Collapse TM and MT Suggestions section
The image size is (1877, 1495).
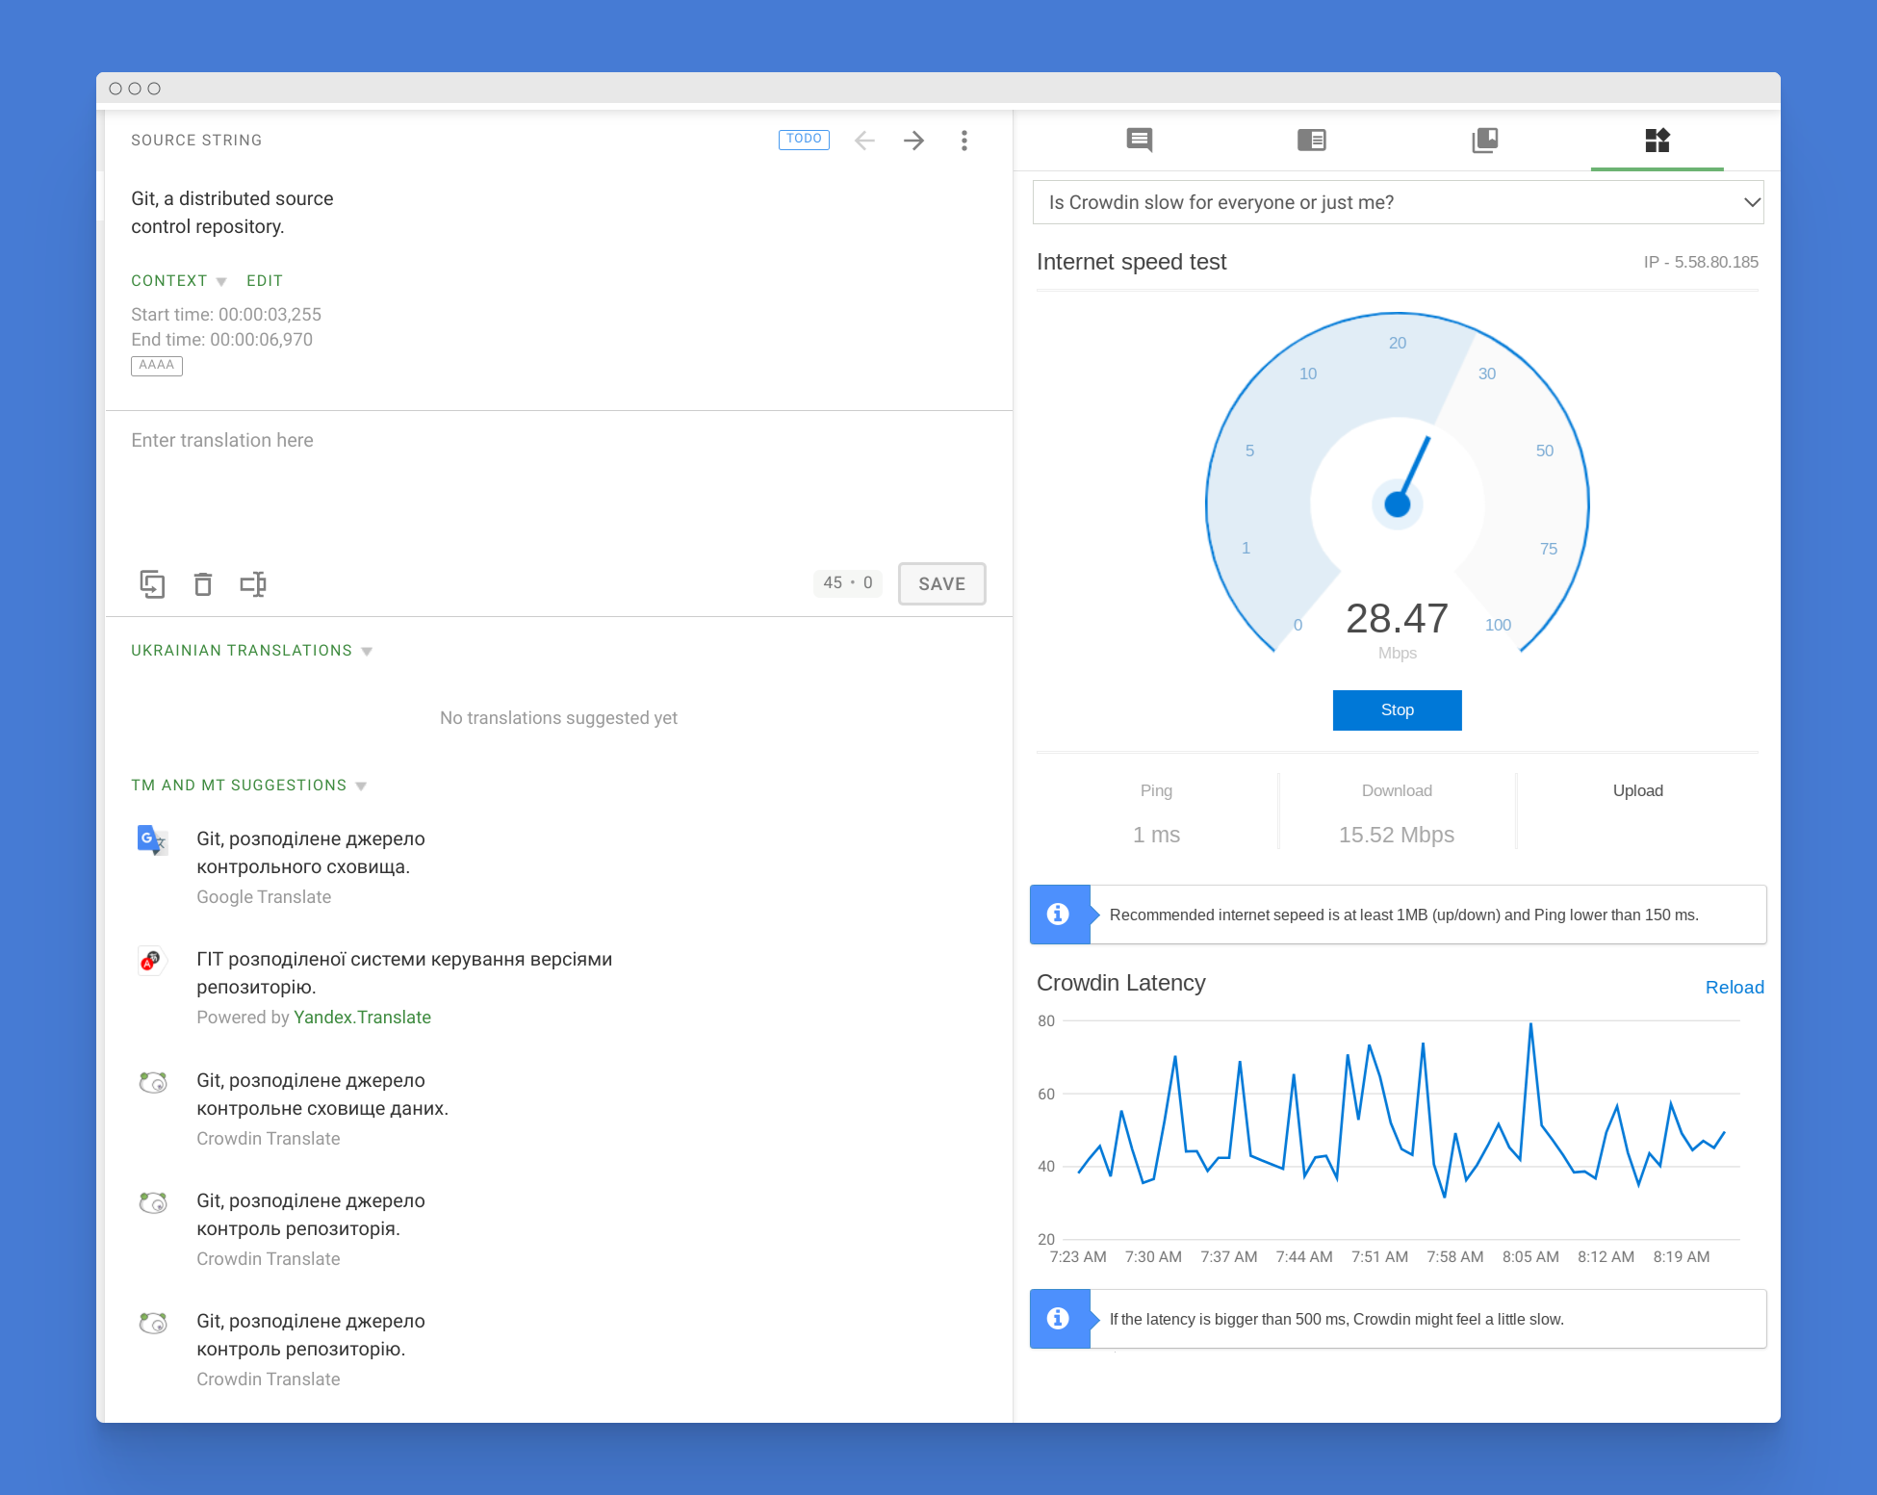pos(248,786)
